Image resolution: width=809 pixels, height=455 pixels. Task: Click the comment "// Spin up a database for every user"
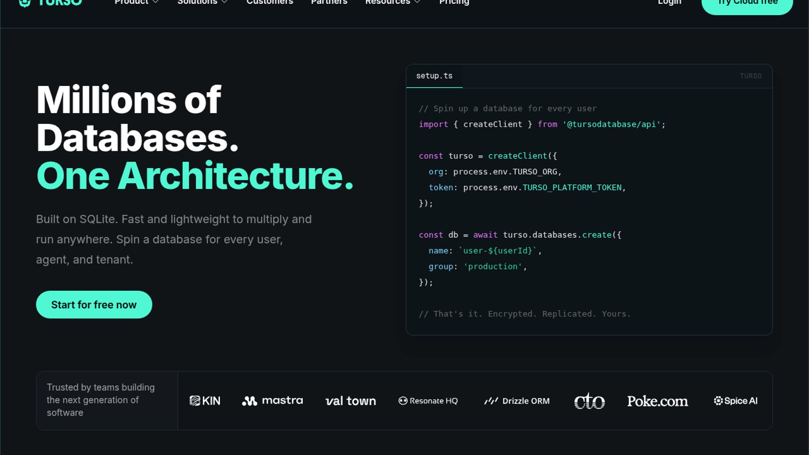(x=508, y=109)
